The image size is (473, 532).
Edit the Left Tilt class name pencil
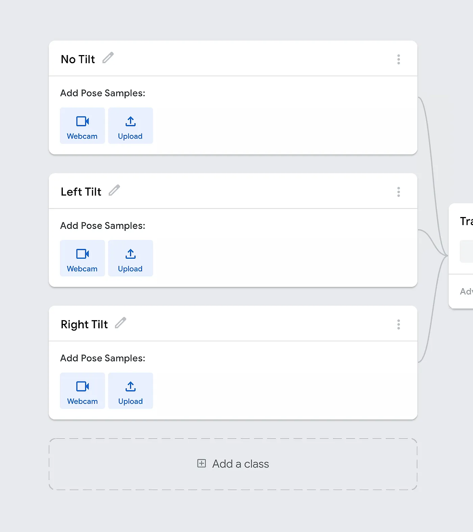[x=114, y=190]
